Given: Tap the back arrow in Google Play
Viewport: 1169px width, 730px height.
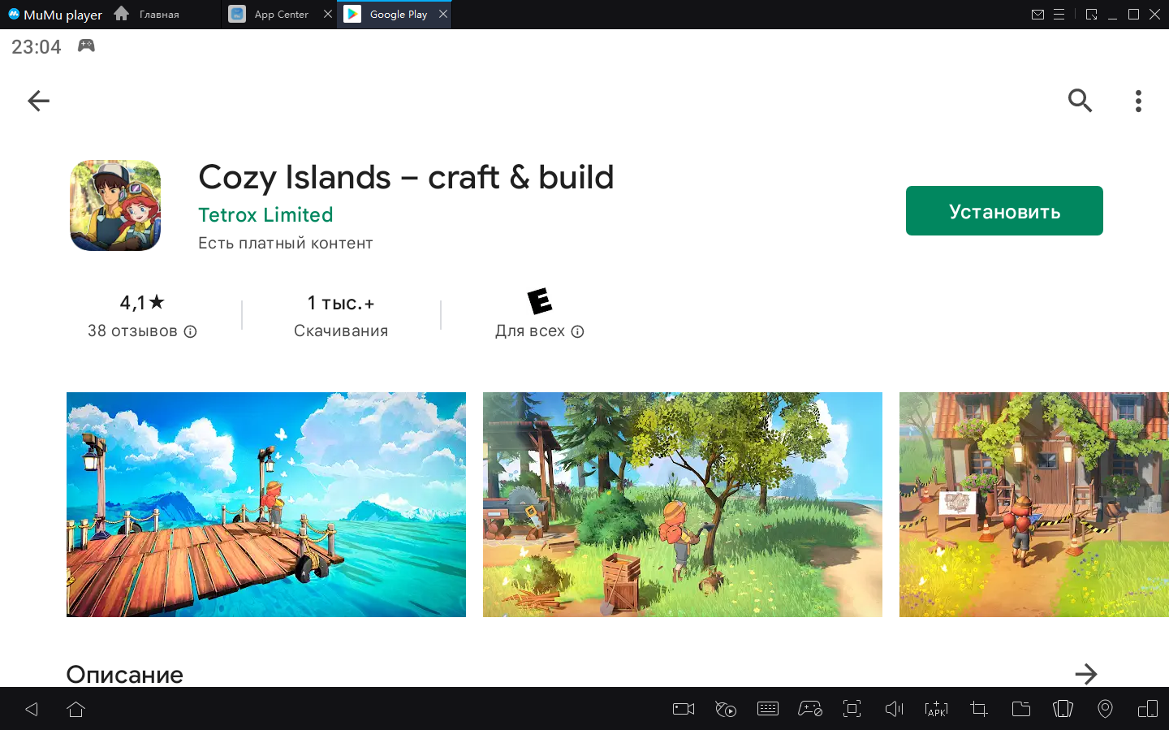Looking at the screenshot, I should tap(38, 101).
